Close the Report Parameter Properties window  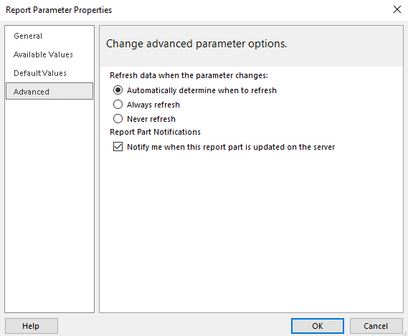(x=397, y=9)
